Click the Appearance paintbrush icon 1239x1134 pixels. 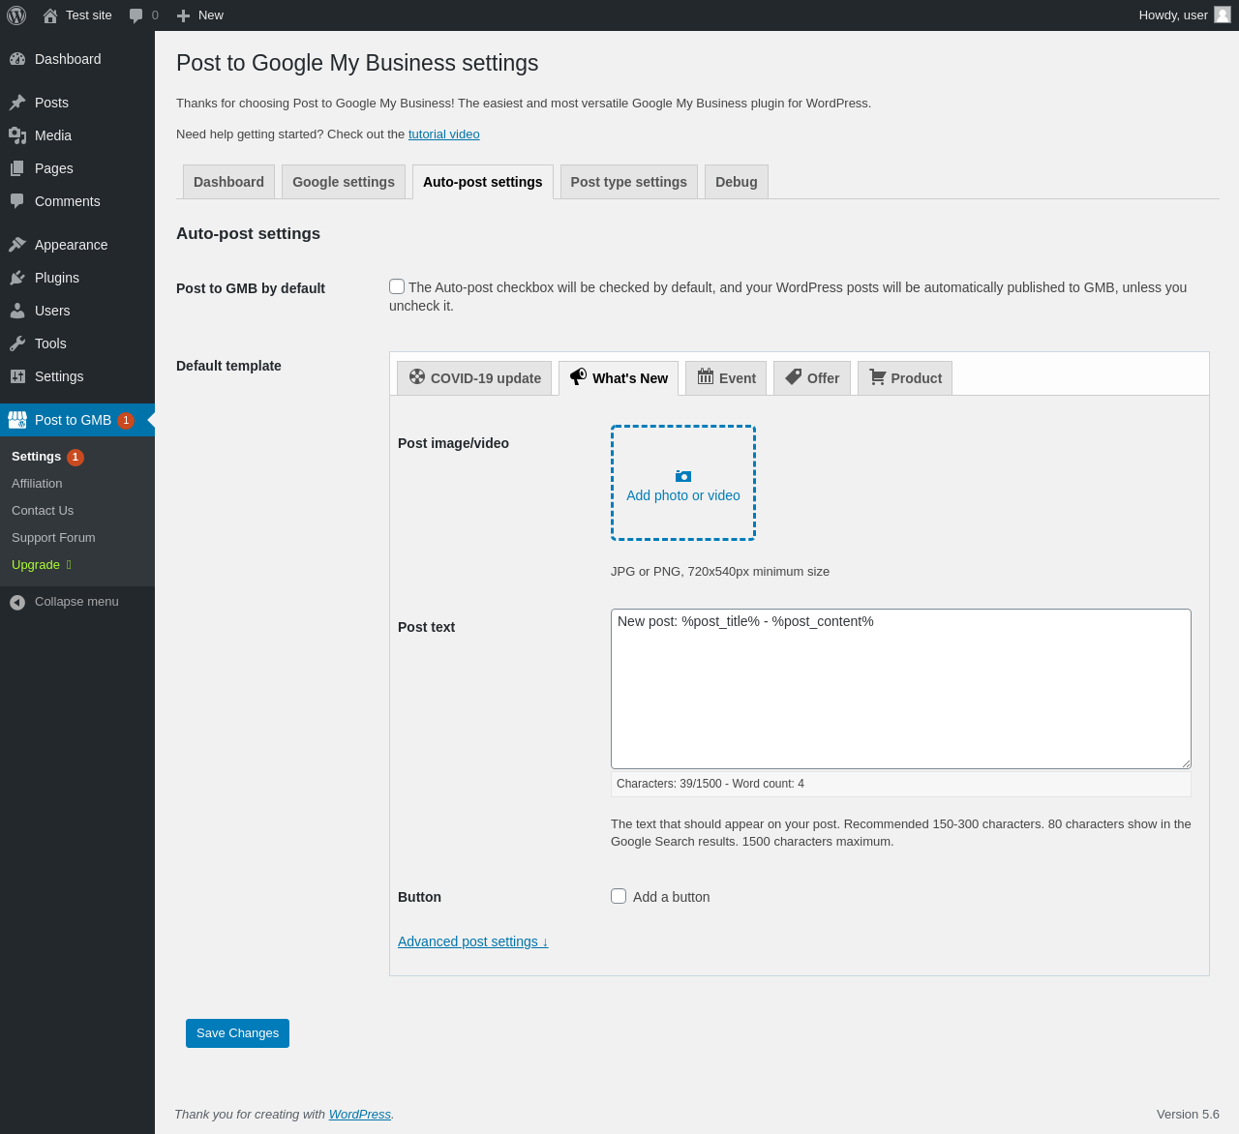click(x=17, y=245)
